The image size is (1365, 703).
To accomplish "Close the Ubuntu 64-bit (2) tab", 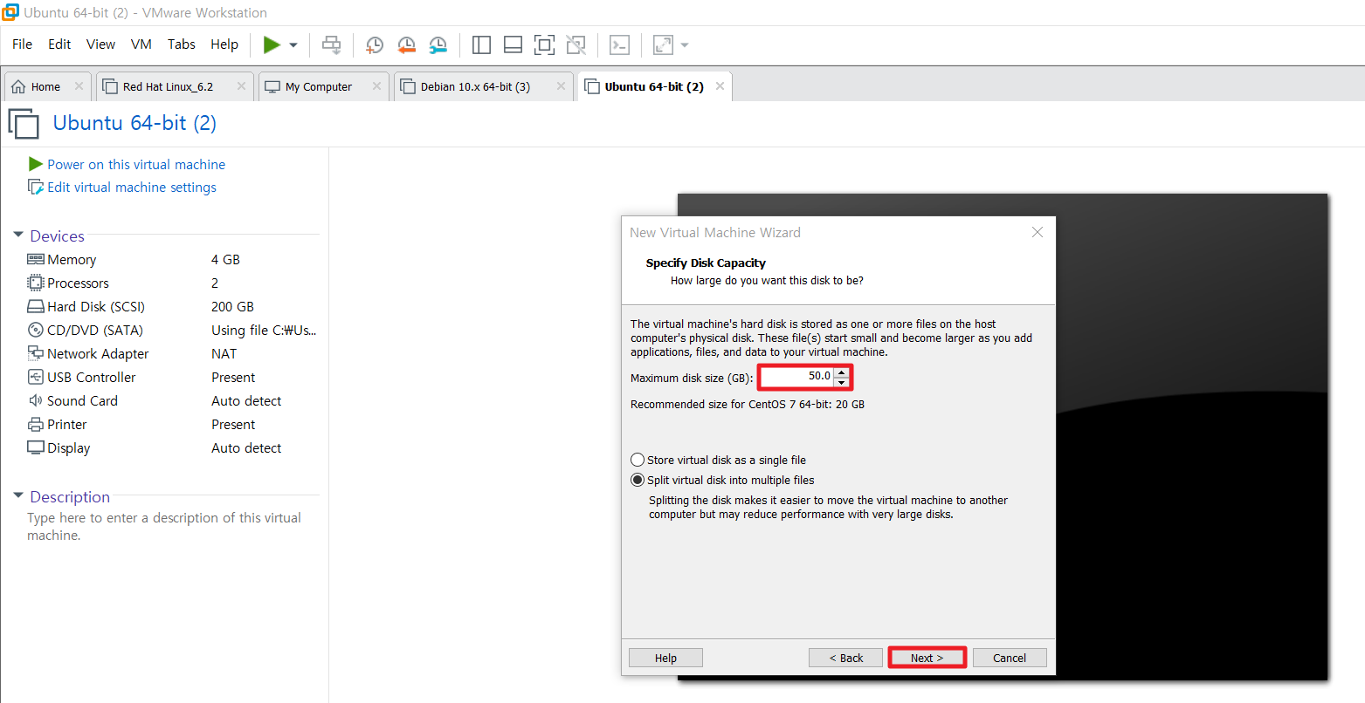I will tap(720, 86).
